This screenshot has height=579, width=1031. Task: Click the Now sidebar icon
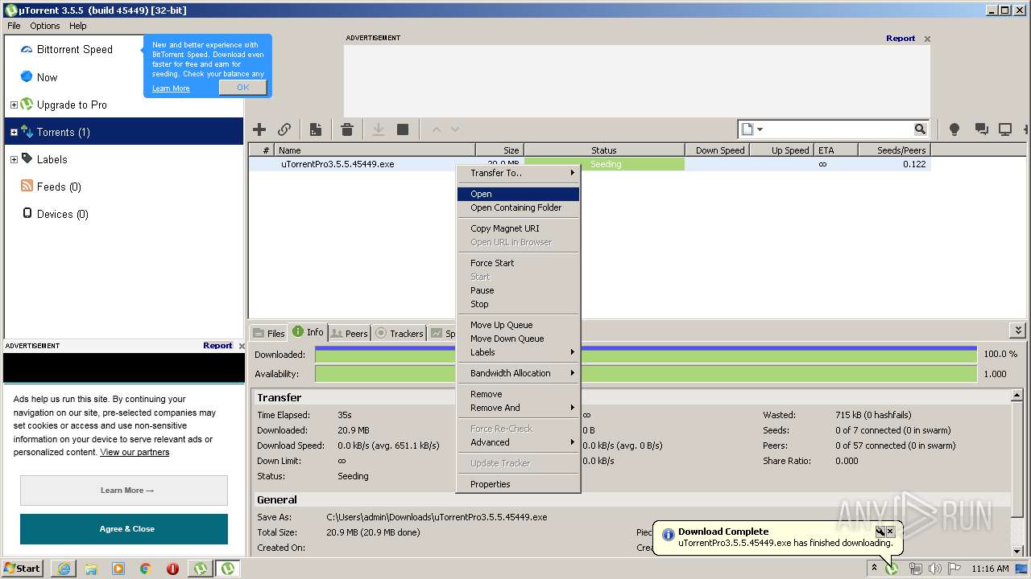[27, 77]
